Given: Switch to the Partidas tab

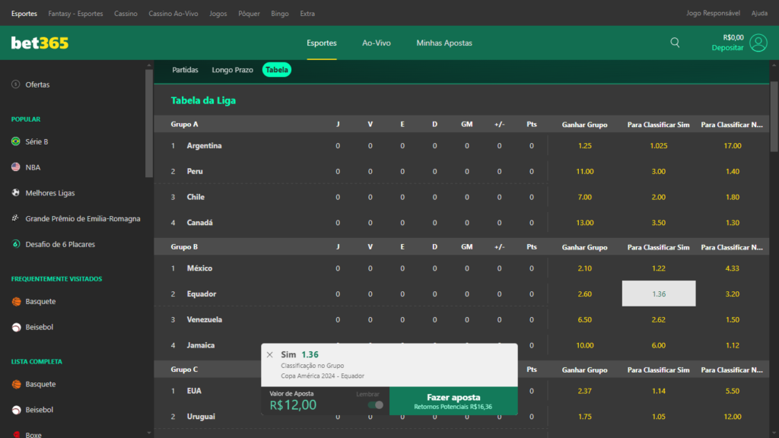Looking at the screenshot, I should tap(185, 70).
